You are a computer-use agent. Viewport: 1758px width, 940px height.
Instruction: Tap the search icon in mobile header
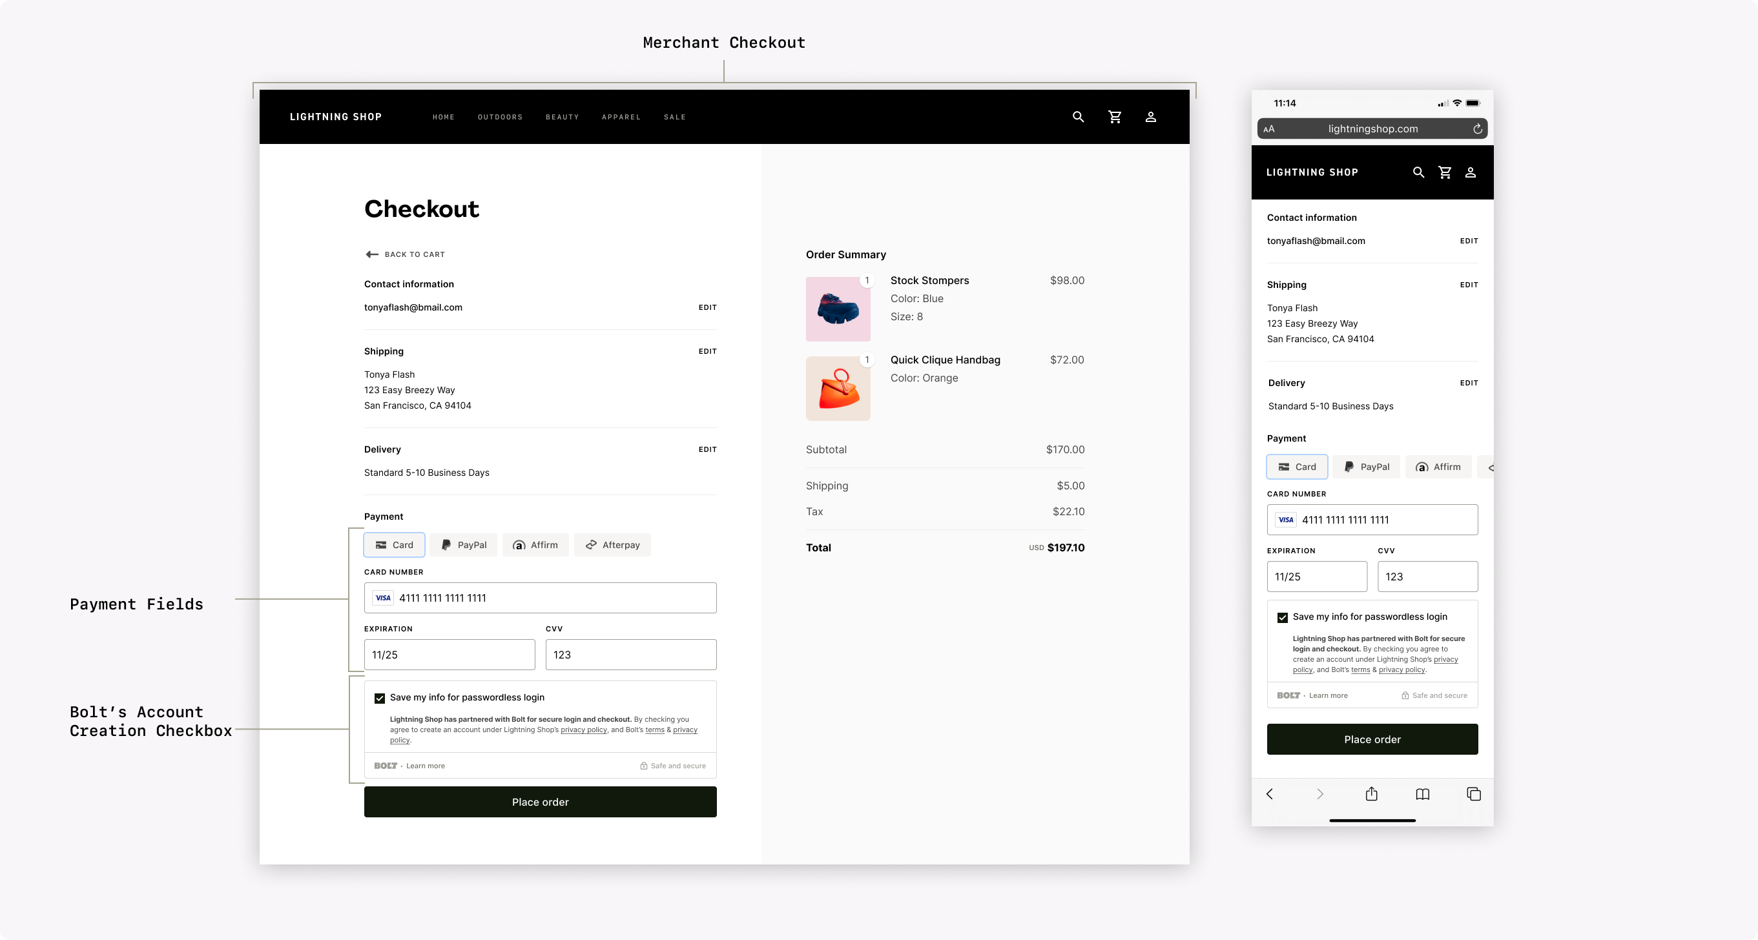(x=1419, y=172)
